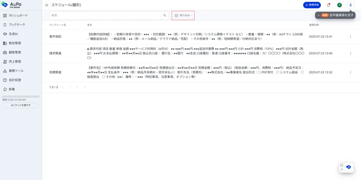Viewport: 361px width, 180px height.
Task: Click the AI packet usage progress bar
Action: (x=21, y=97)
